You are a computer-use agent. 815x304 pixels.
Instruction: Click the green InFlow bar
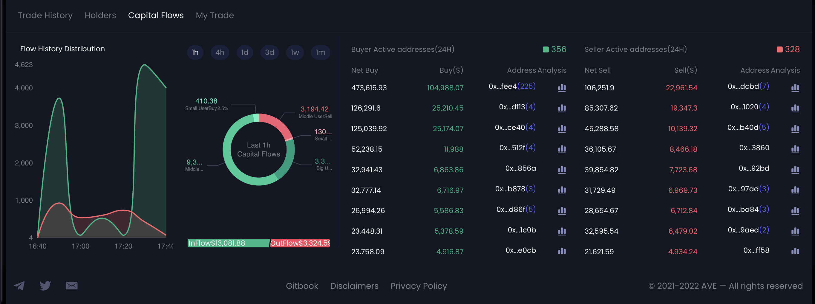[x=228, y=243]
